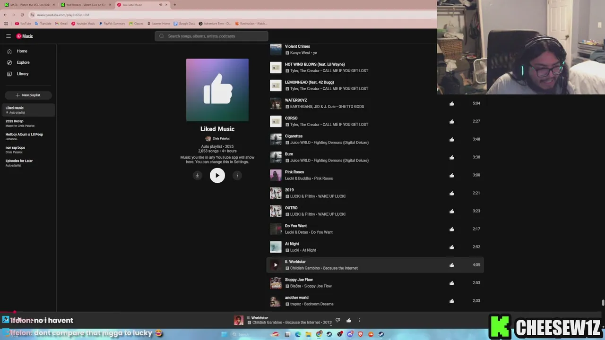Switch to feel Stream Kick tab
This screenshot has height=340, width=605.
pyautogui.click(x=85, y=5)
